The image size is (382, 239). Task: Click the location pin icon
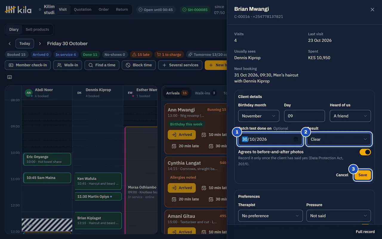click(x=40, y=10)
